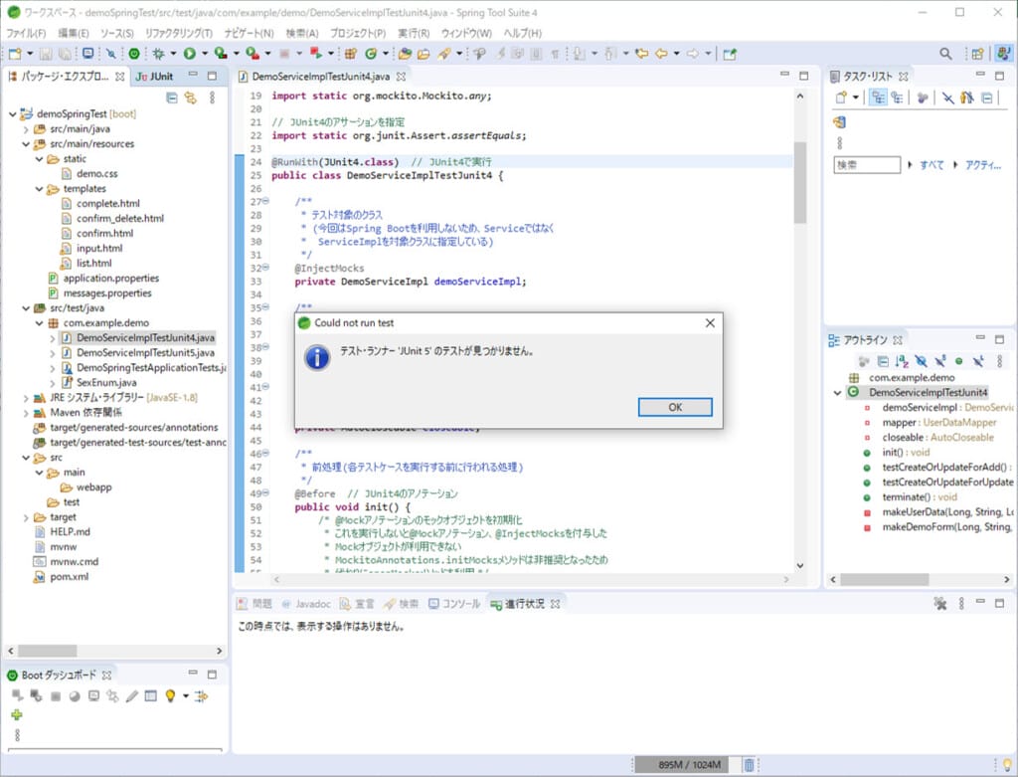Click the garbage collector trash icon
This screenshot has height=777, width=1018.
click(749, 765)
